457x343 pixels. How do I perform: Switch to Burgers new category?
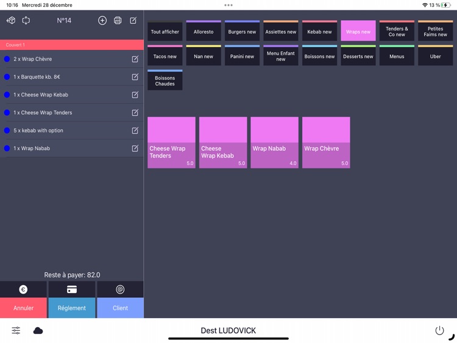pyautogui.click(x=242, y=31)
